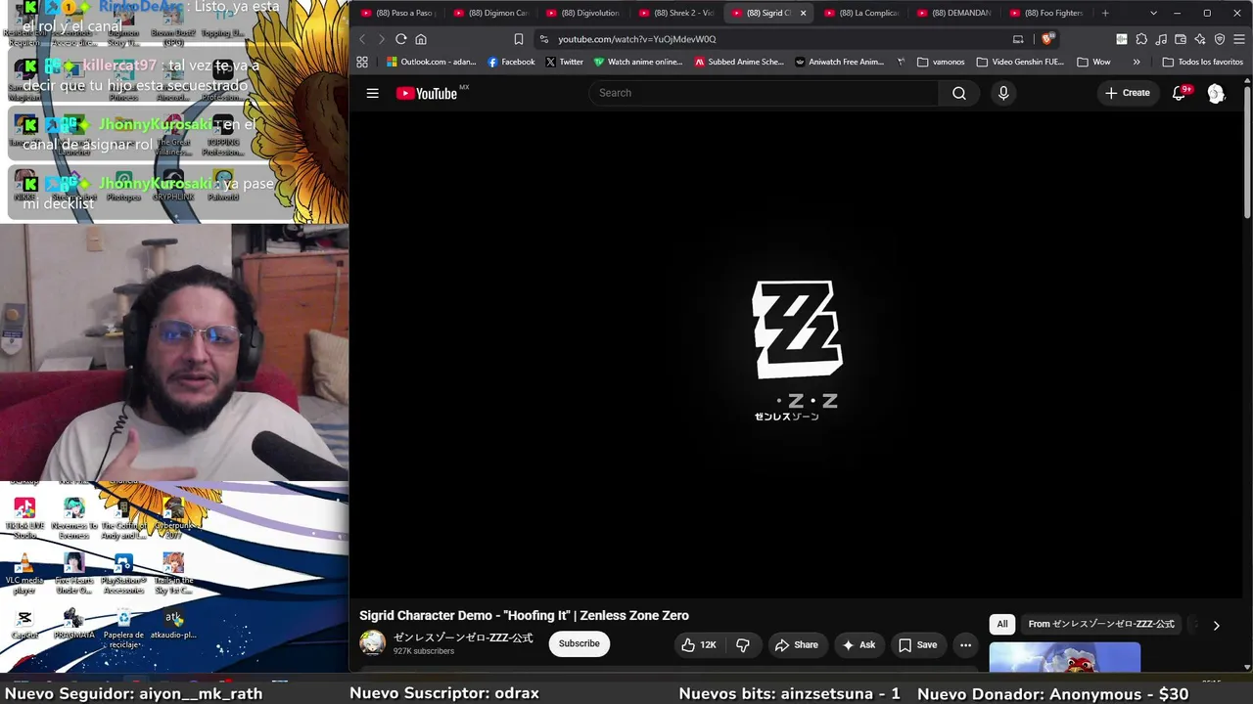Show more related-video filter chips

[1216, 625]
